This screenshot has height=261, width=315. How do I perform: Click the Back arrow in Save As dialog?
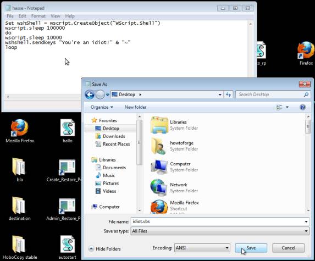pos(90,95)
